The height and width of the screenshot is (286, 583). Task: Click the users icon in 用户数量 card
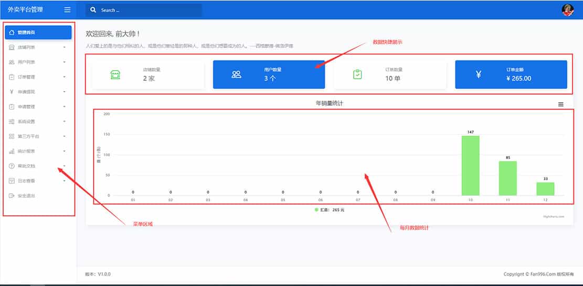[236, 74]
